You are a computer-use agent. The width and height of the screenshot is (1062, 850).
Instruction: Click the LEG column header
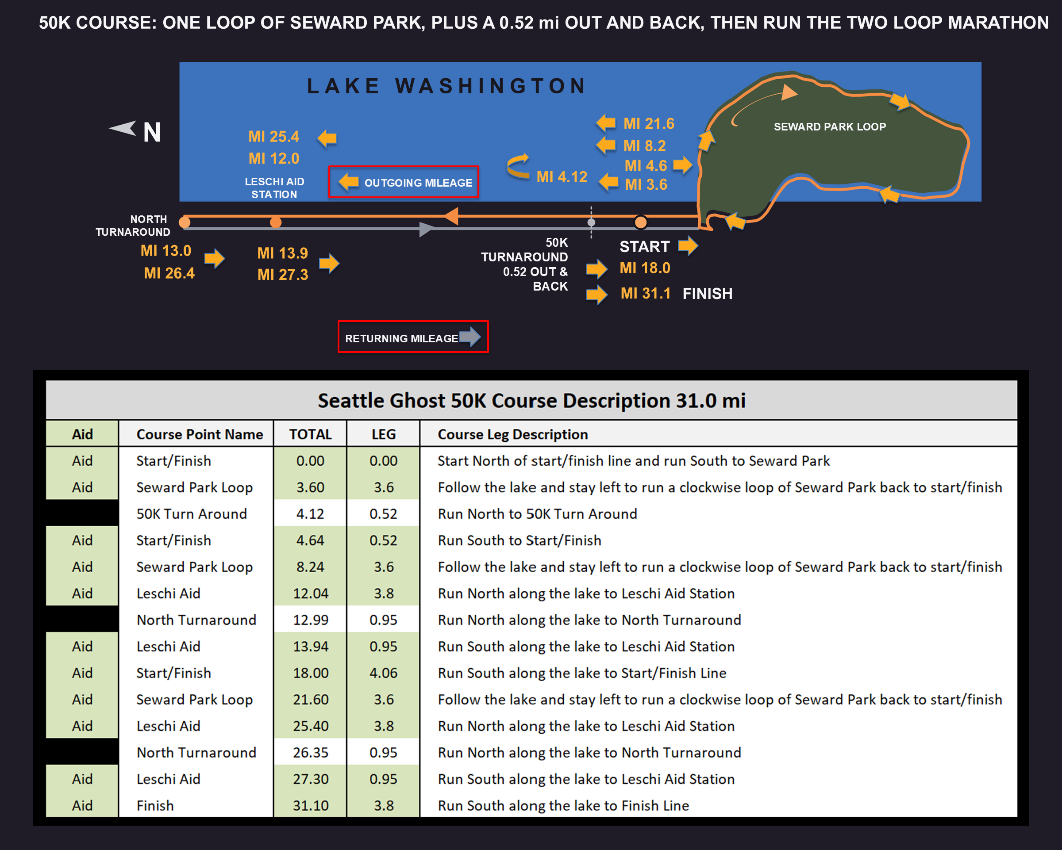coord(383,434)
